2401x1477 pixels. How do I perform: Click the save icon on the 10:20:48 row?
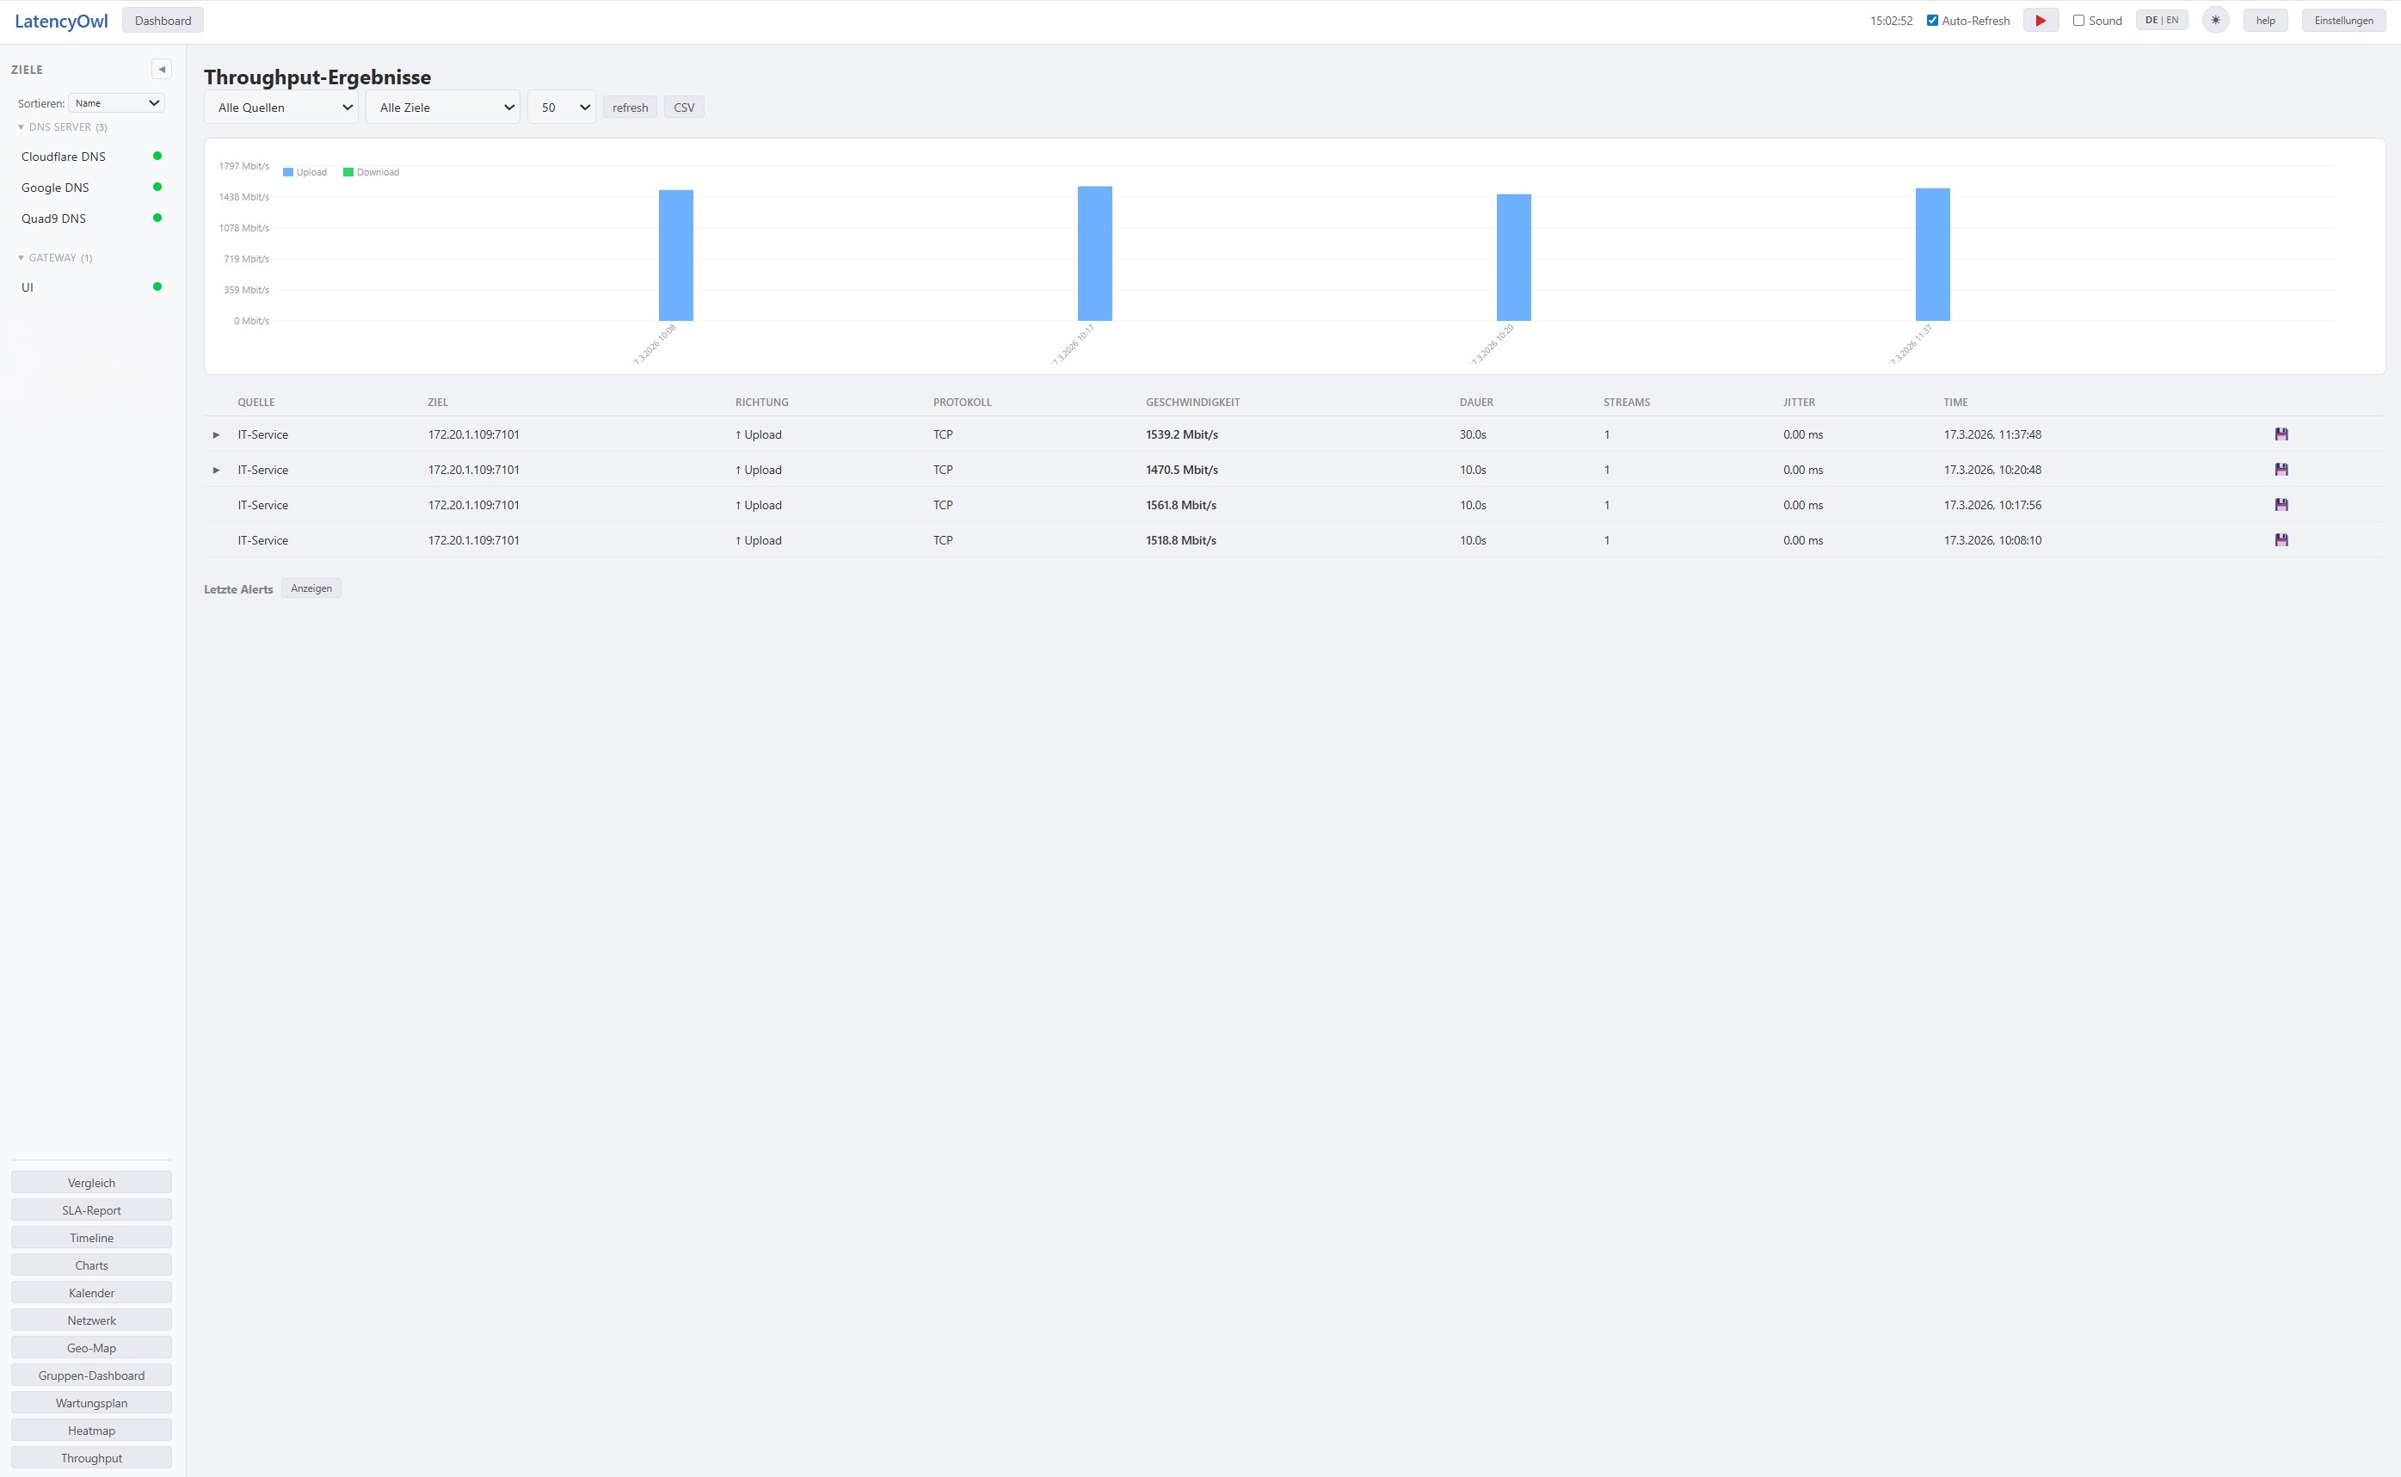coord(2283,469)
